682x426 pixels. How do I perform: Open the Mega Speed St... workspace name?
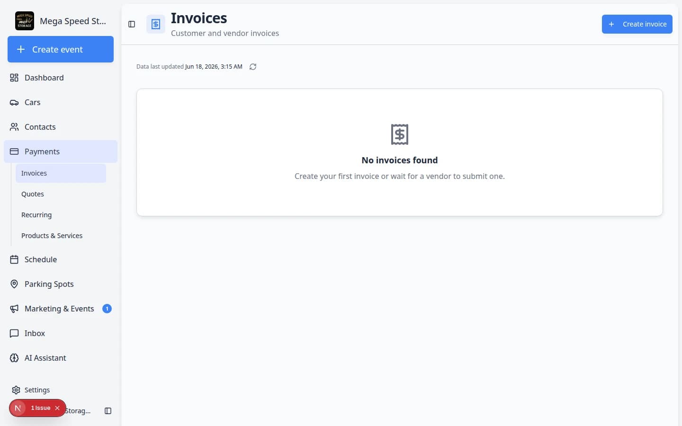pyautogui.click(x=73, y=21)
